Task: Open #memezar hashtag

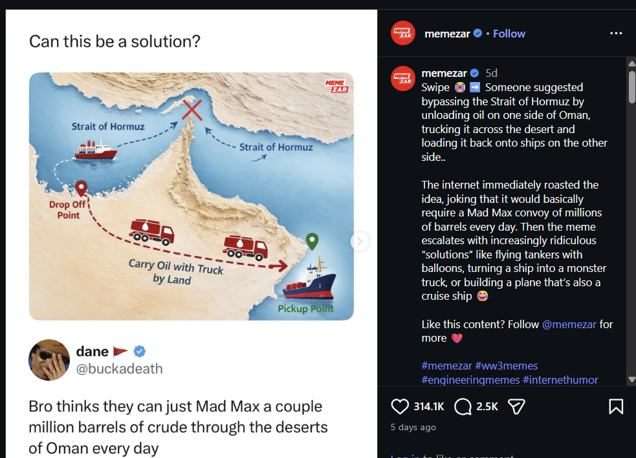Action: tap(446, 366)
